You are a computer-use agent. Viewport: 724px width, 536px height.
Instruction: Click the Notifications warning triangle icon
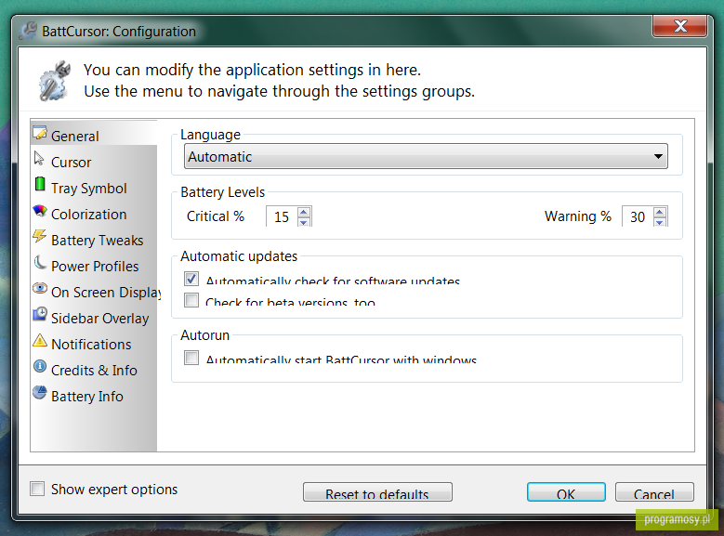[40, 341]
